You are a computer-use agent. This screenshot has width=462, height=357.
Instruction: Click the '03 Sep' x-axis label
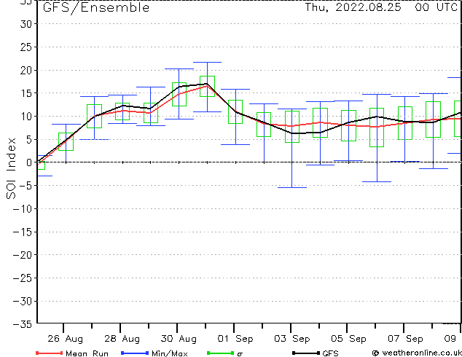tap(292, 339)
